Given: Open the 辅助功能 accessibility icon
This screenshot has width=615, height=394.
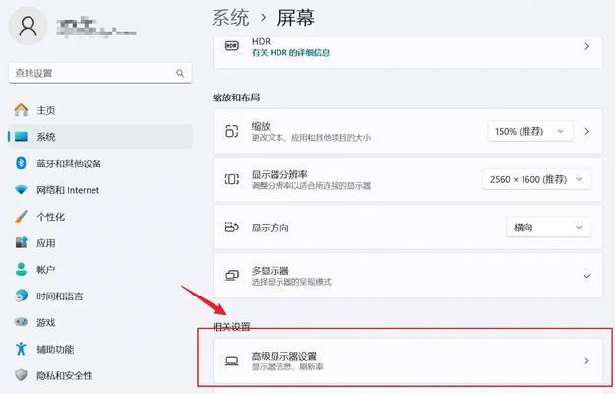Looking at the screenshot, I should click(21, 349).
